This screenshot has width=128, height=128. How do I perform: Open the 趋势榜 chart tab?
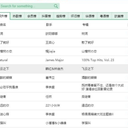click(61, 16)
